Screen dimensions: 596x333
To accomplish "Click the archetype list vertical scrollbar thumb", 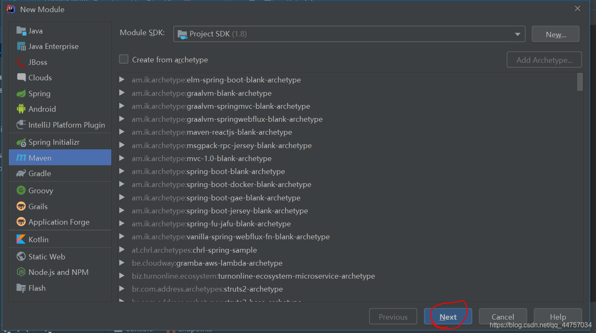I will (x=580, y=82).
